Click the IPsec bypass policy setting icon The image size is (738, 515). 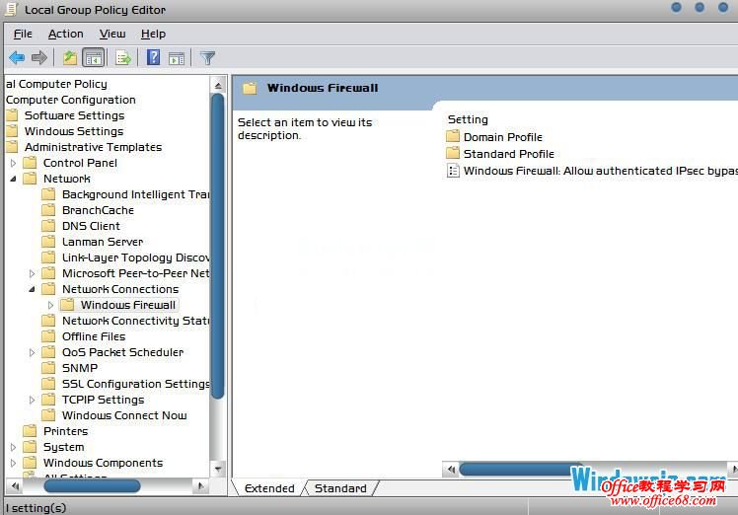coord(453,171)
